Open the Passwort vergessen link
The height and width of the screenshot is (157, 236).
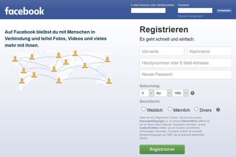[x=191, y=16]
